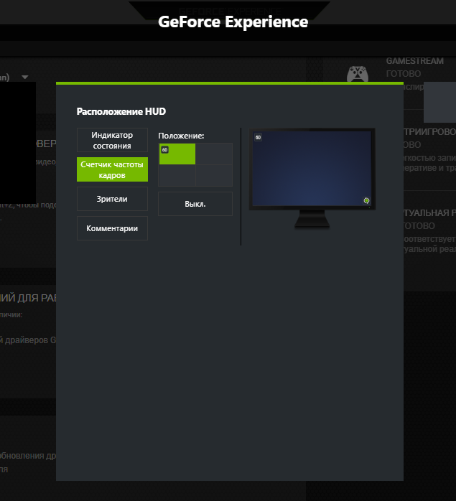Click the gamepad icon in background window
Viewport: 456px width, 501px height.
pyautogui.click(x=358, y=74)
